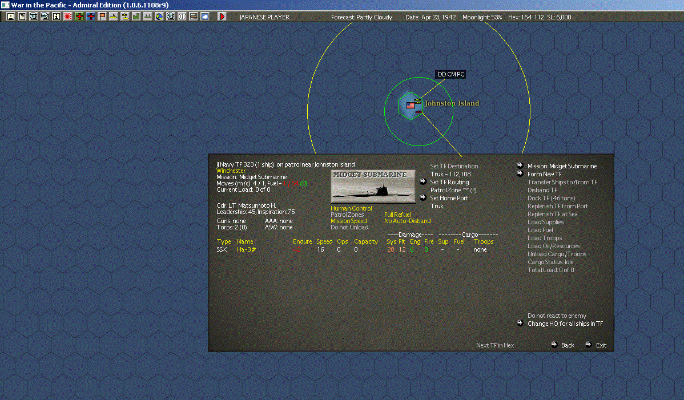Click Next TF in Hex
Image resolution: width=684 pixels, height=400 pixels.
click(x=494, y=345)
